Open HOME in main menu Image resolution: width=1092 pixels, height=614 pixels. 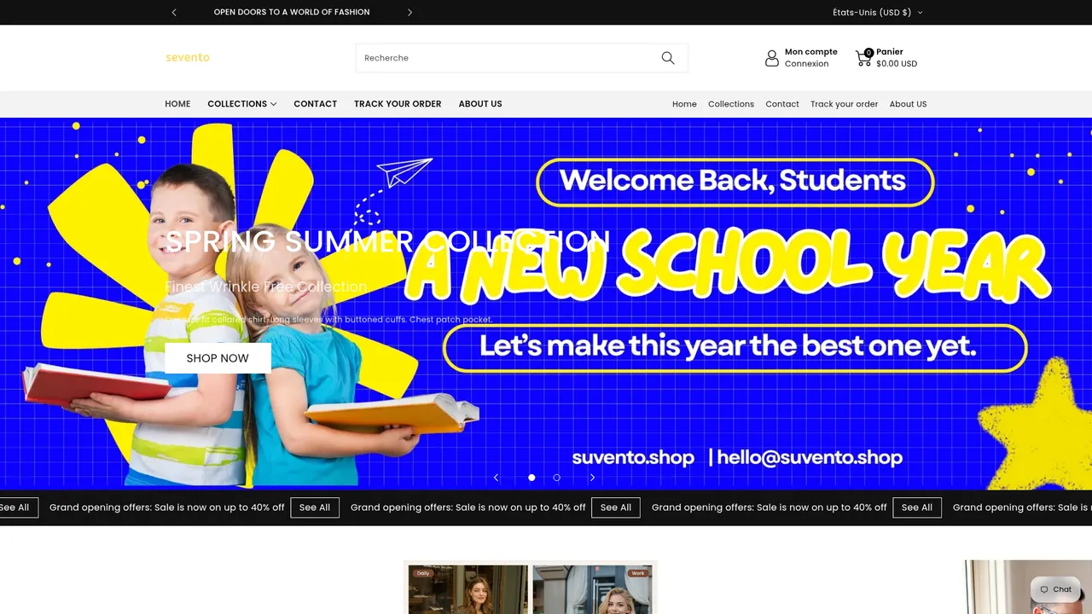(x=177, y=104)
